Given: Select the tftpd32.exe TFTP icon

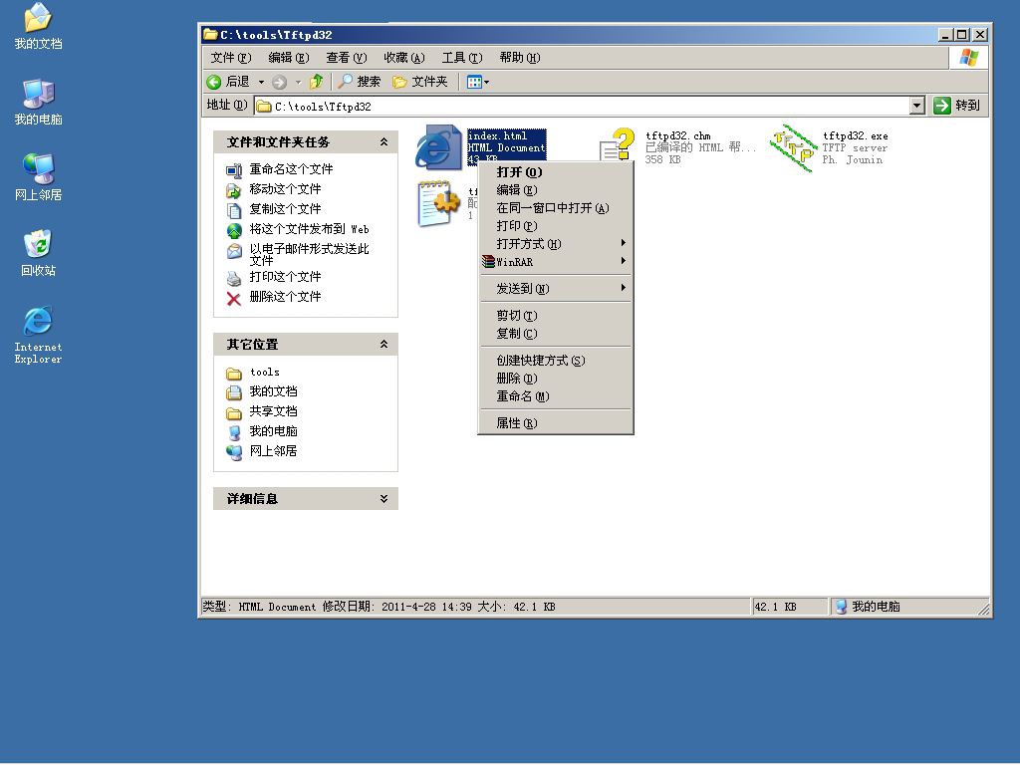Looking at the screenshot, I should pos(793,148).
